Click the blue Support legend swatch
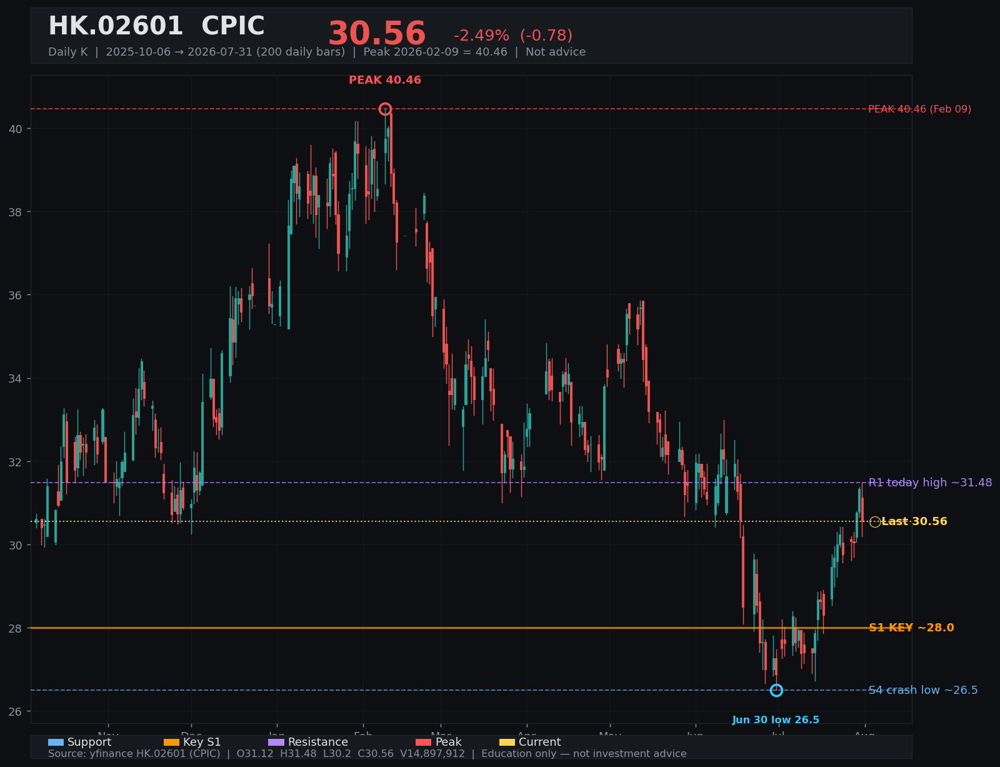The image size is (1000, 767). point(56,742)
